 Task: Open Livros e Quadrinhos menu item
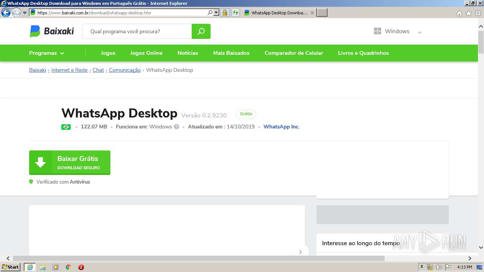tap(363, 53)
